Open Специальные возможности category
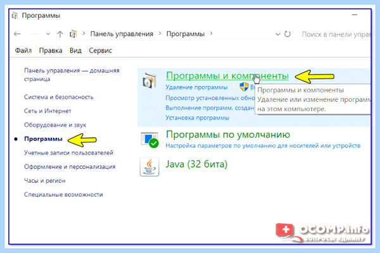This screenshot has height=253, width=380. click(x=63, y=194)
